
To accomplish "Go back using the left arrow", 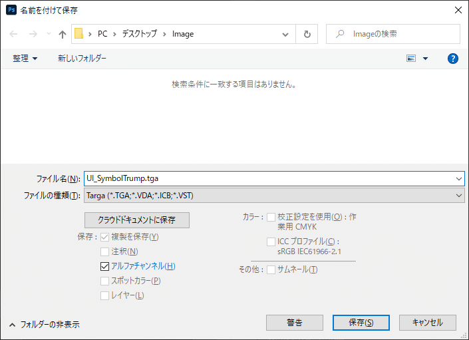I will click(13, 34).
